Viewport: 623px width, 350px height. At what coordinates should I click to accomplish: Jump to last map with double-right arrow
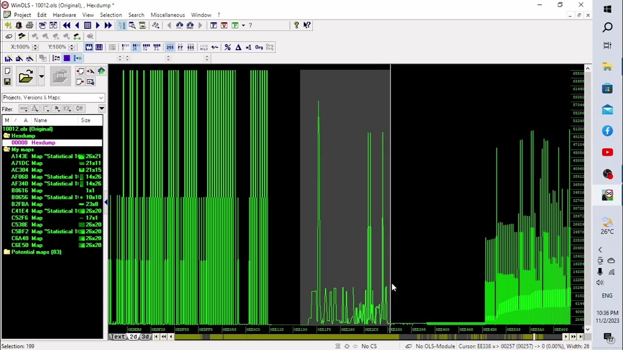(108, 25)
